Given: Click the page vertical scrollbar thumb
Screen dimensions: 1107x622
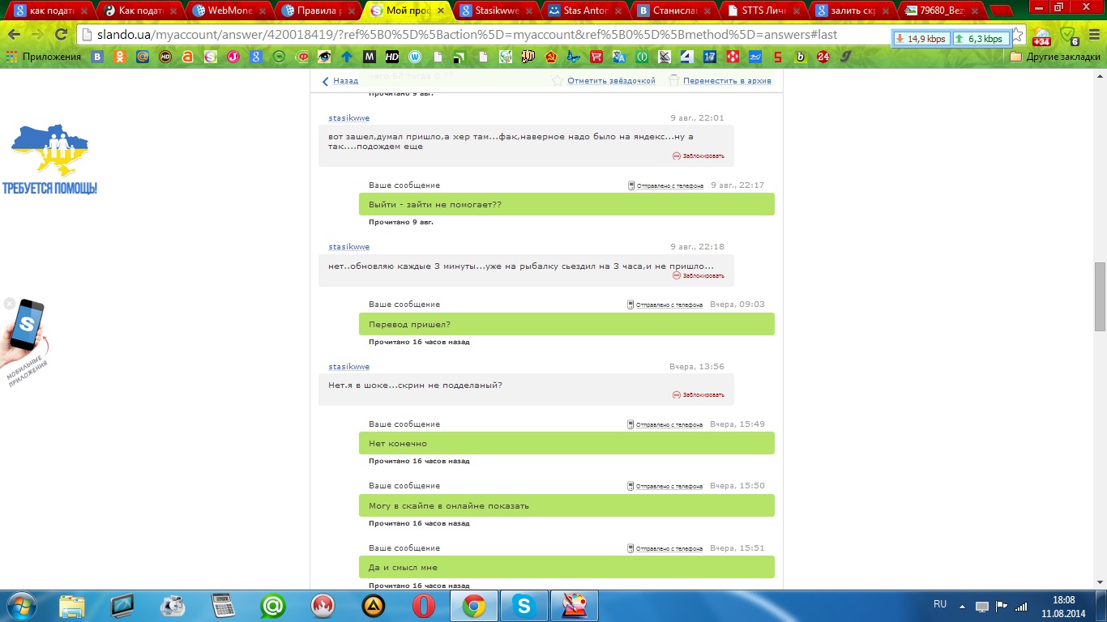Looking at the screenshot, I should tap(1100, 296).
